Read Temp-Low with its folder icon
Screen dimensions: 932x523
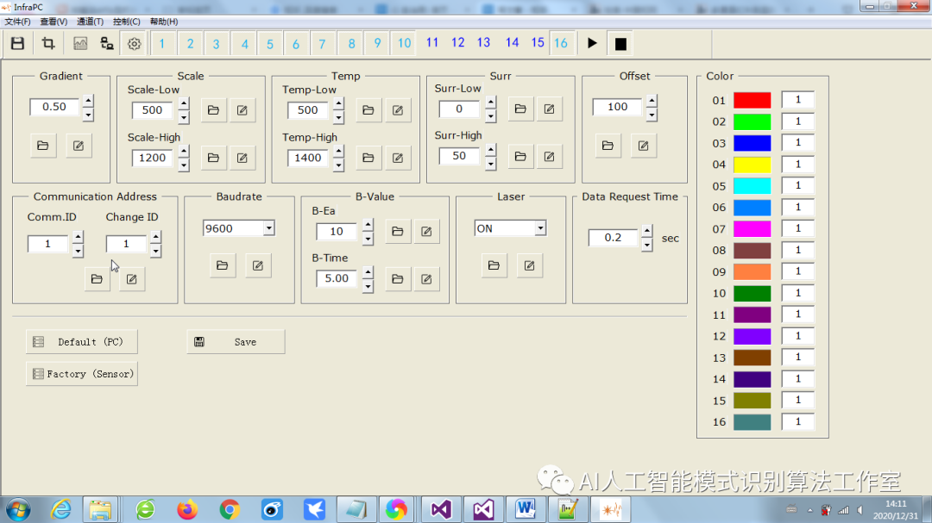tap(368, 109)
